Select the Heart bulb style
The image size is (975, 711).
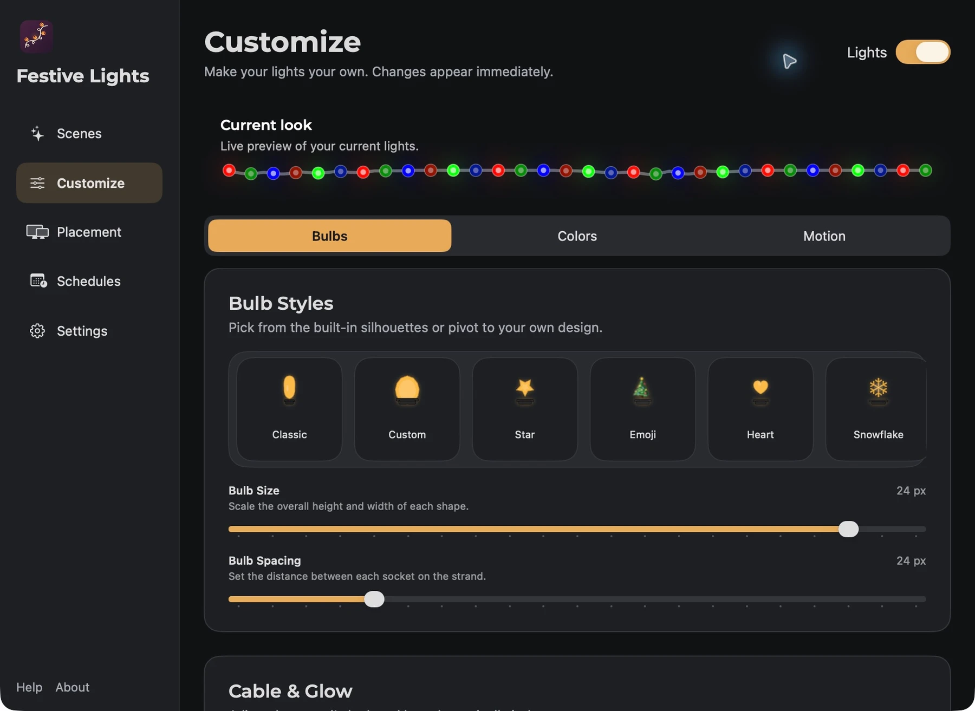click(760, 409)
